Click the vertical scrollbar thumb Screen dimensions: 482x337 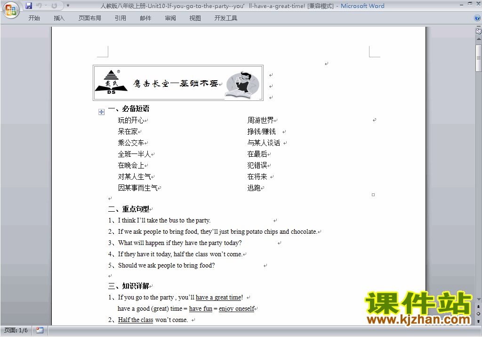[x=479, y=58]
